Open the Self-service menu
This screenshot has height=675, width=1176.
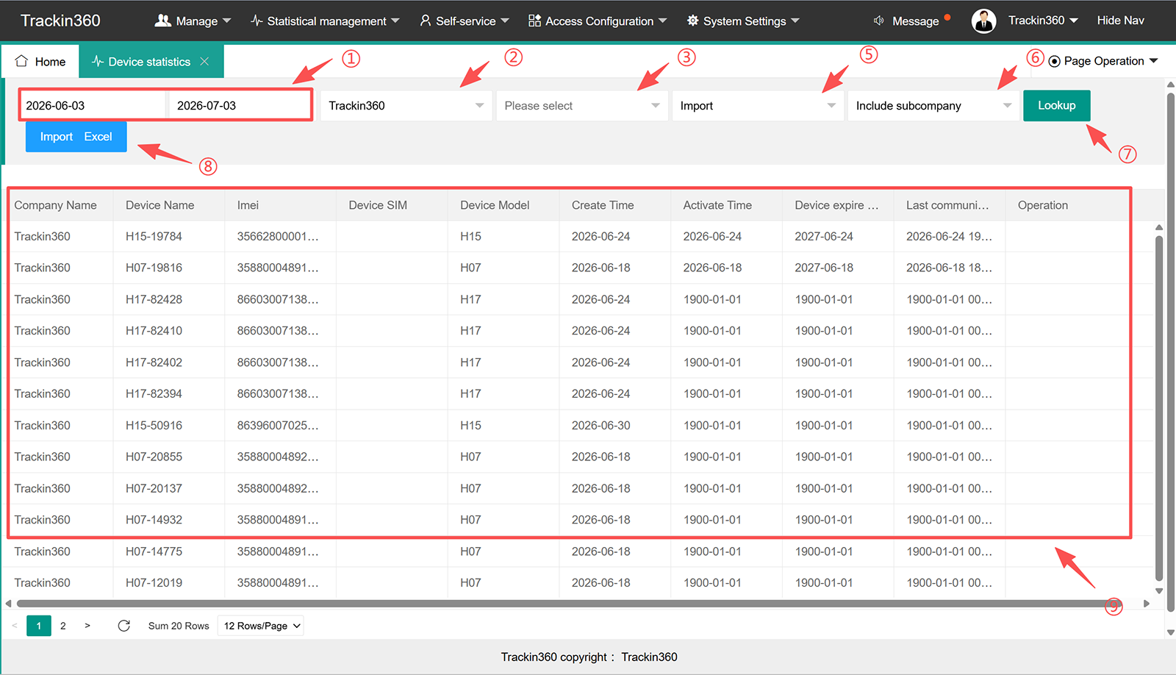(465, 21)
